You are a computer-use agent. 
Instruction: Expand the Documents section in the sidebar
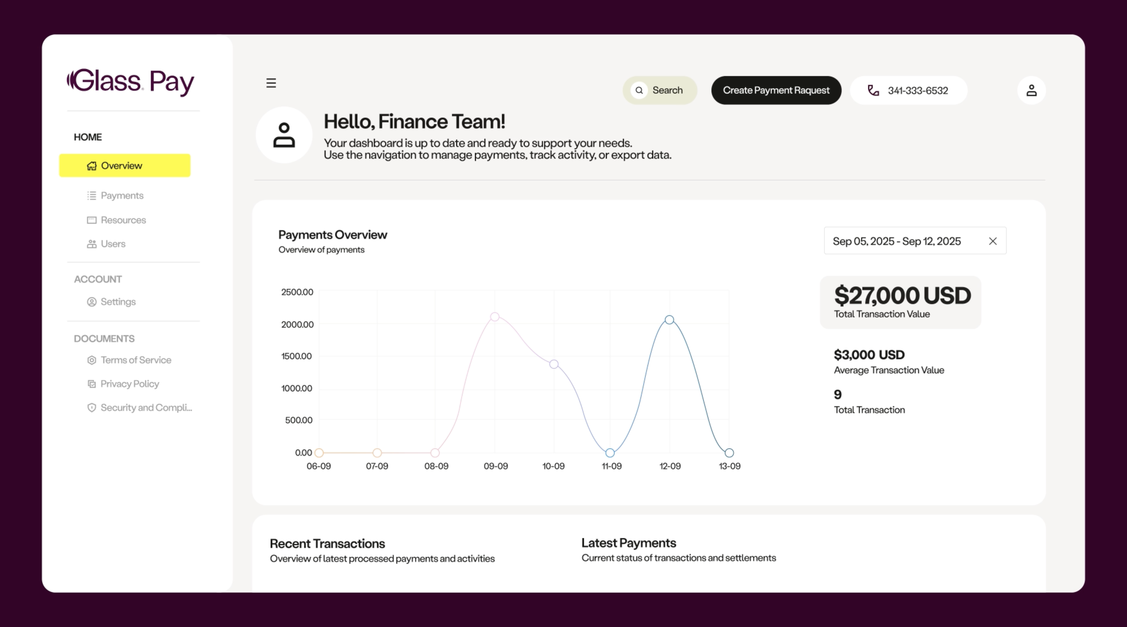[x=104, y=338]
